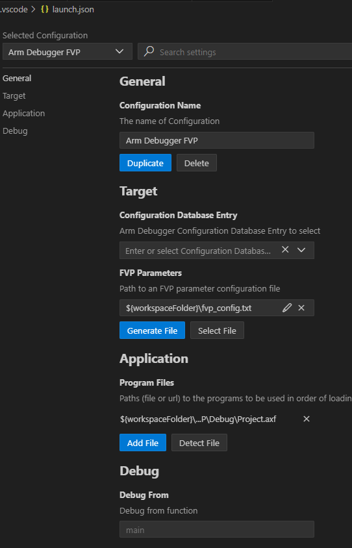Duplicate the configuration
The width and height of the screenshot is (352, 548).
click(x=145, y=163)
